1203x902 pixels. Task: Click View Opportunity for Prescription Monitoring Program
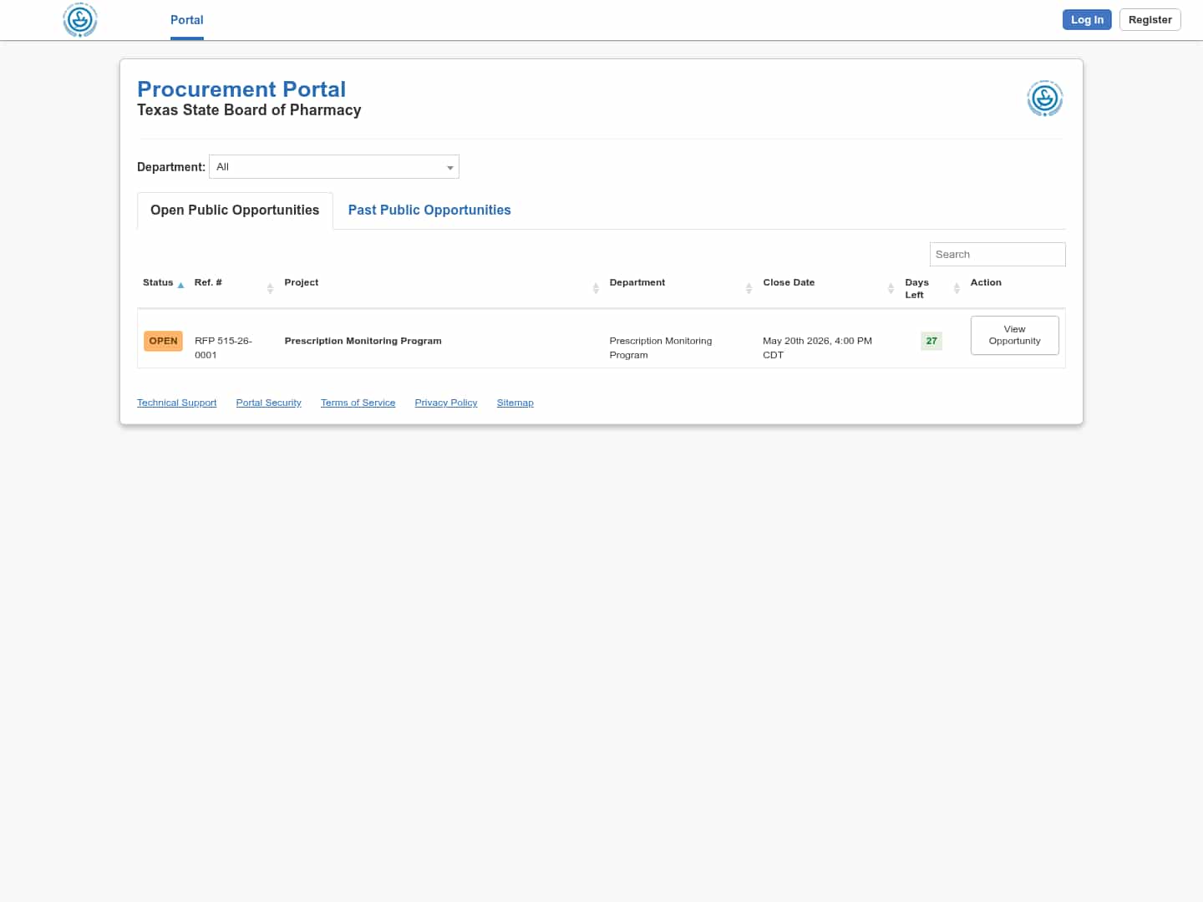tap(1014, 335)
